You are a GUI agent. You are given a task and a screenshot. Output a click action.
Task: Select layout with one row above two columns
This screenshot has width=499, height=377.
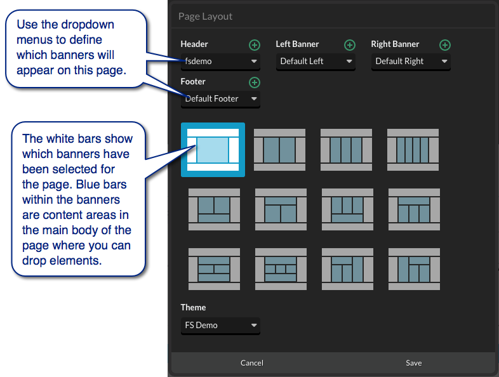pyautogui.click(x=281, y=209)
